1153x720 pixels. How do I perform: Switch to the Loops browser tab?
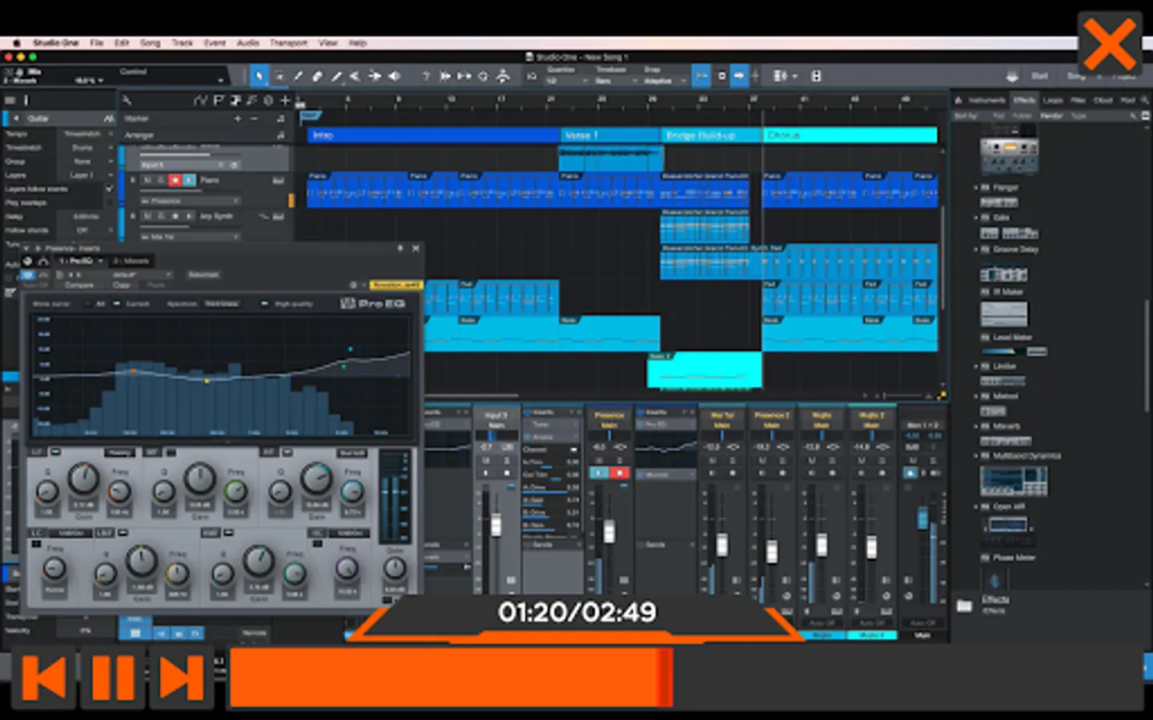1053,100
